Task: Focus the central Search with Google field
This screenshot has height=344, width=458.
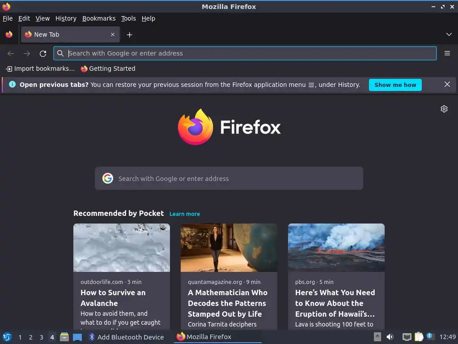Action: click(229, 178)
